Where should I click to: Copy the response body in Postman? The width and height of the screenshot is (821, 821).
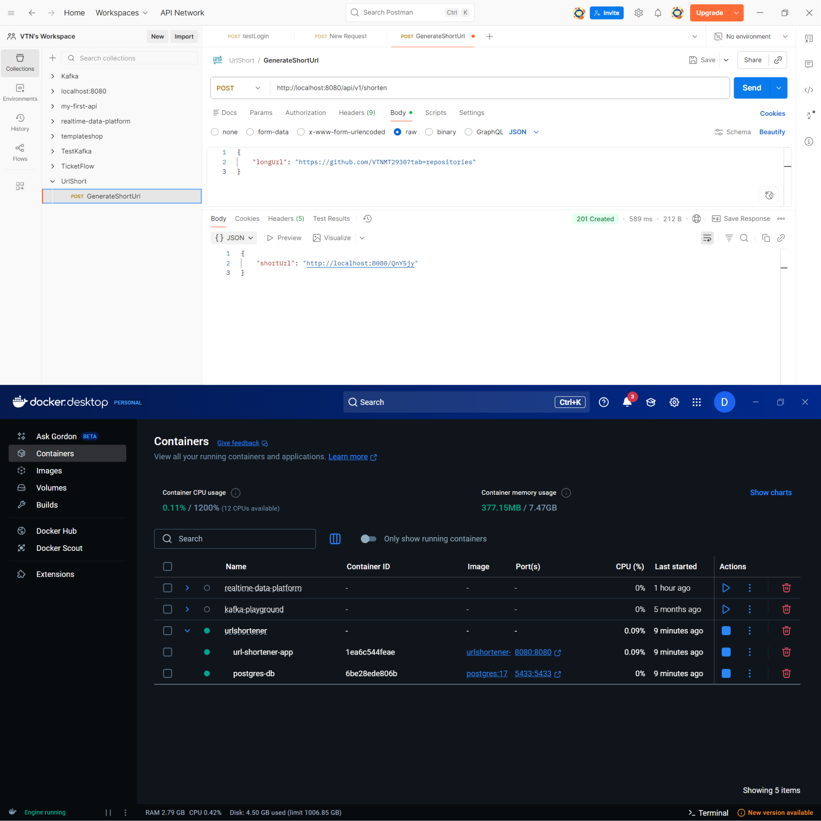[x=766, y=238]
